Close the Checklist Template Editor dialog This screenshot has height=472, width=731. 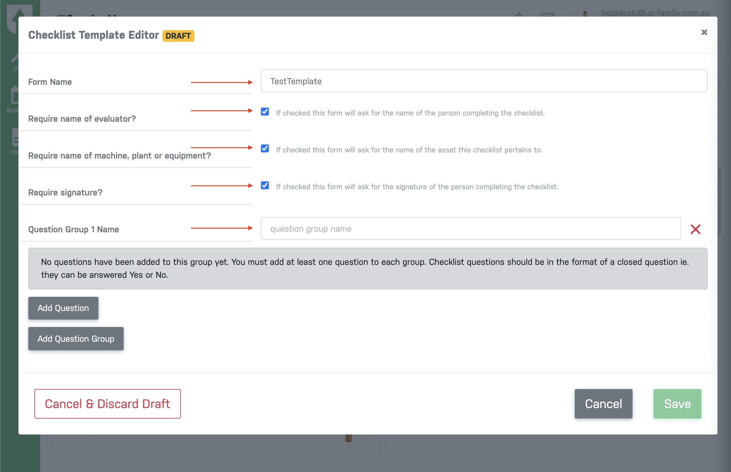tap(704, 32)
